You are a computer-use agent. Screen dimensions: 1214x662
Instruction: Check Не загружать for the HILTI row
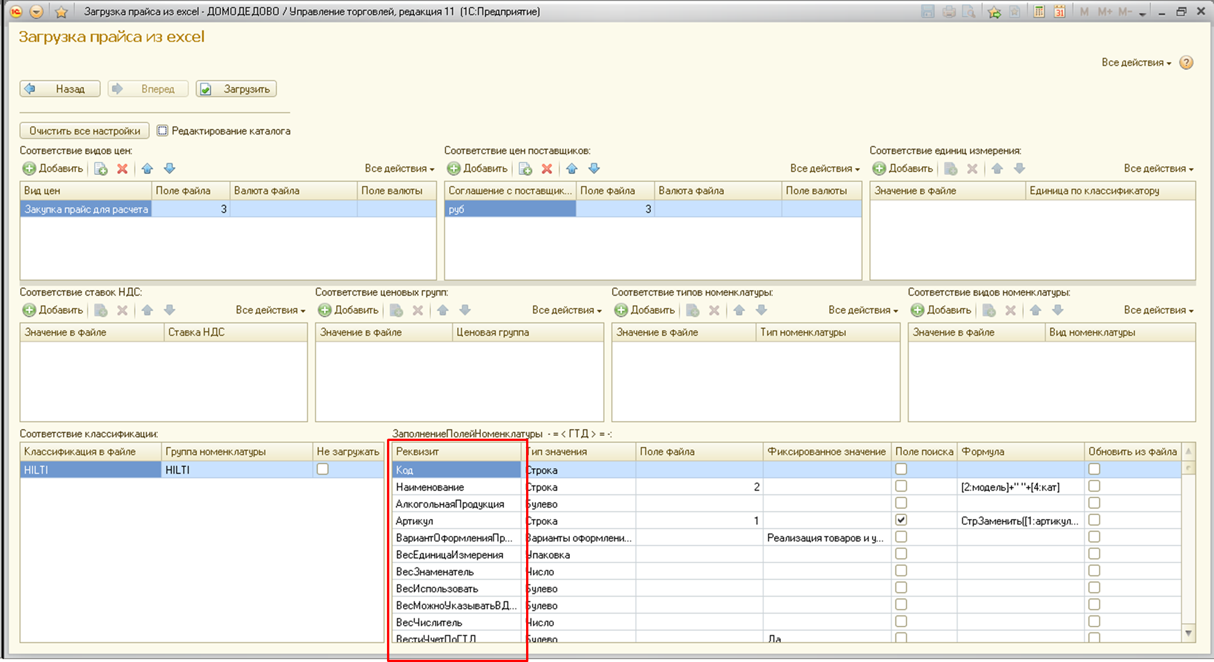tap(323, 469)
